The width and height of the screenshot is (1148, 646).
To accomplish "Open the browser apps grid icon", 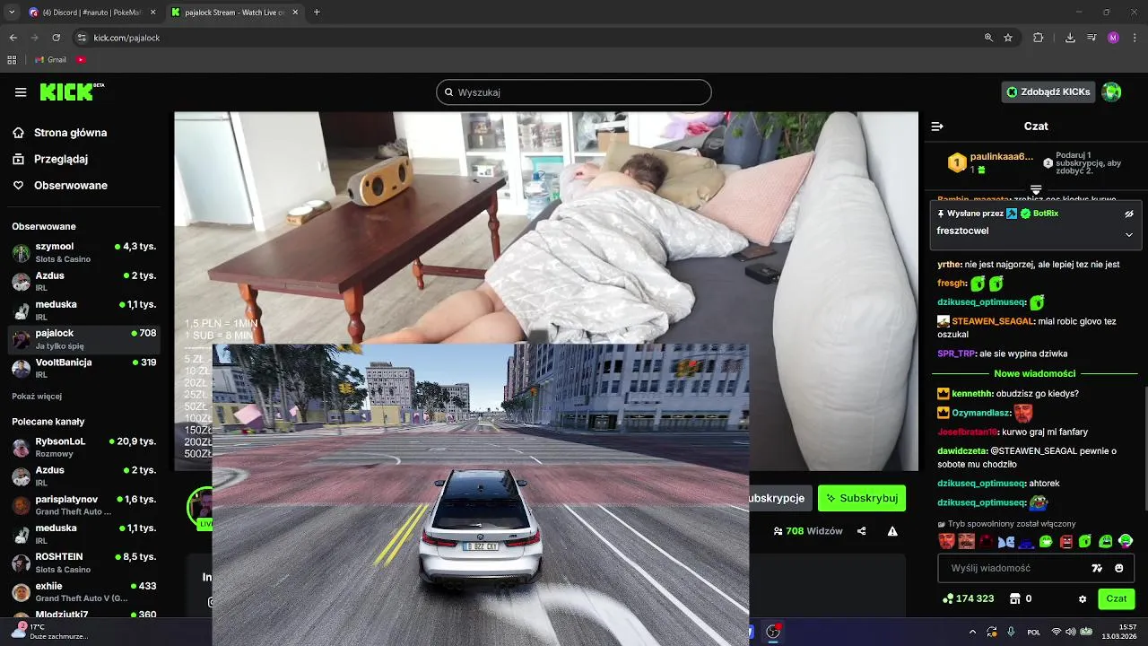I will [12, 60].
